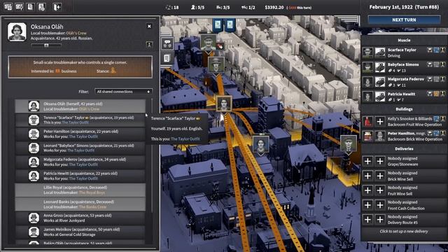Image resolution: width=448 pixels, height=252 pixels.
Task: Select Oksana Oláh (herself) row in connections list
Action: [x=80, y=106]
